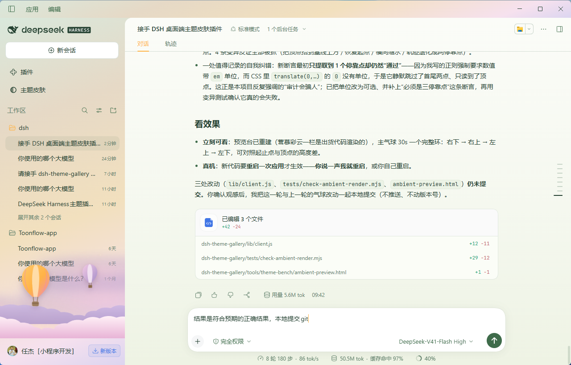Expand the folder button dropdown arrow
571x365 pixels.
coord(529,29)
